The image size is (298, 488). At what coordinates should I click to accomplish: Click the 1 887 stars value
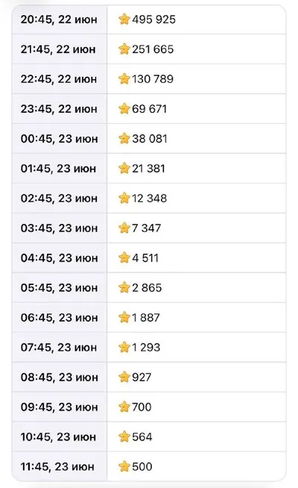click(146, 318)
